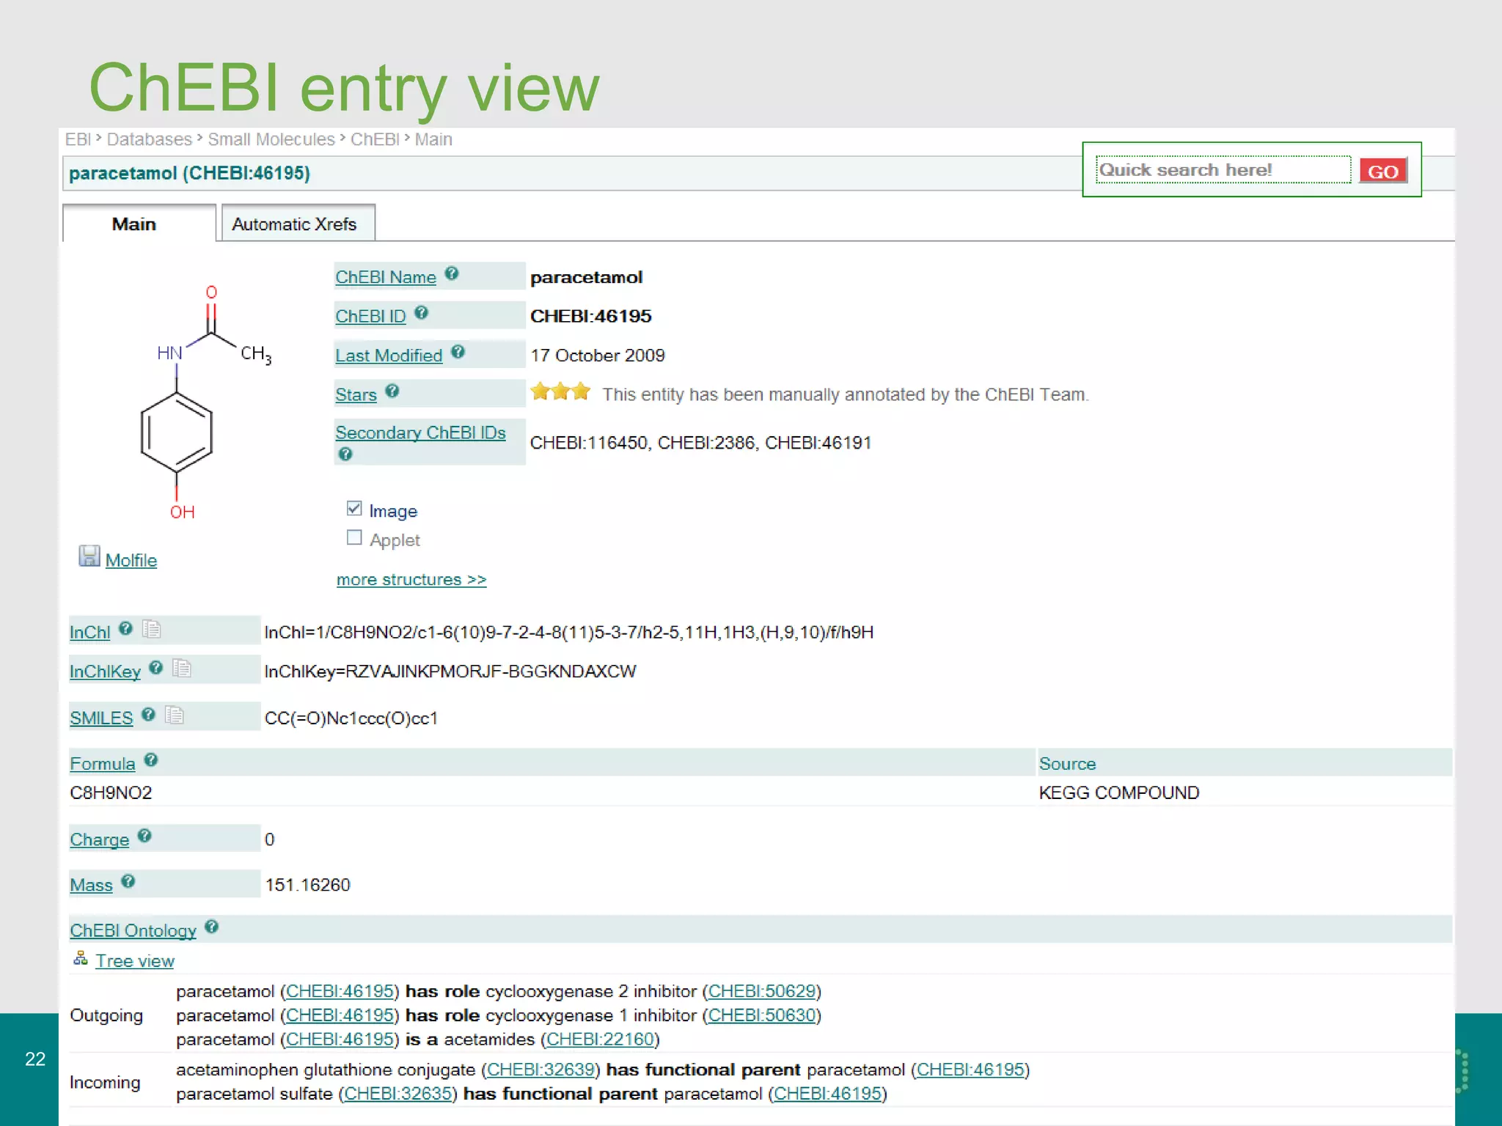The height and width of the screenshot is (1126, 1502).
Task: Click the help icon beside SMILES
Action: [x=148, y=714]
